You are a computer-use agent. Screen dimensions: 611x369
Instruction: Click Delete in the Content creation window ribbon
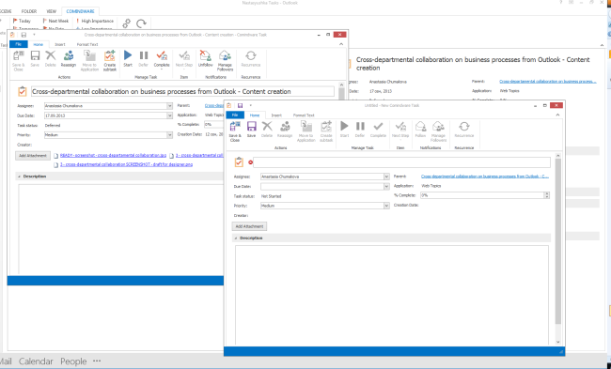coord(50,59)
